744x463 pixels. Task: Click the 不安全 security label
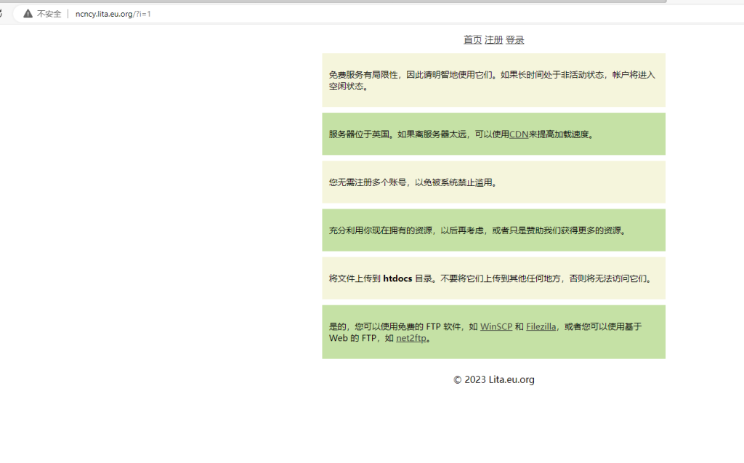click(x=49, y=14)
